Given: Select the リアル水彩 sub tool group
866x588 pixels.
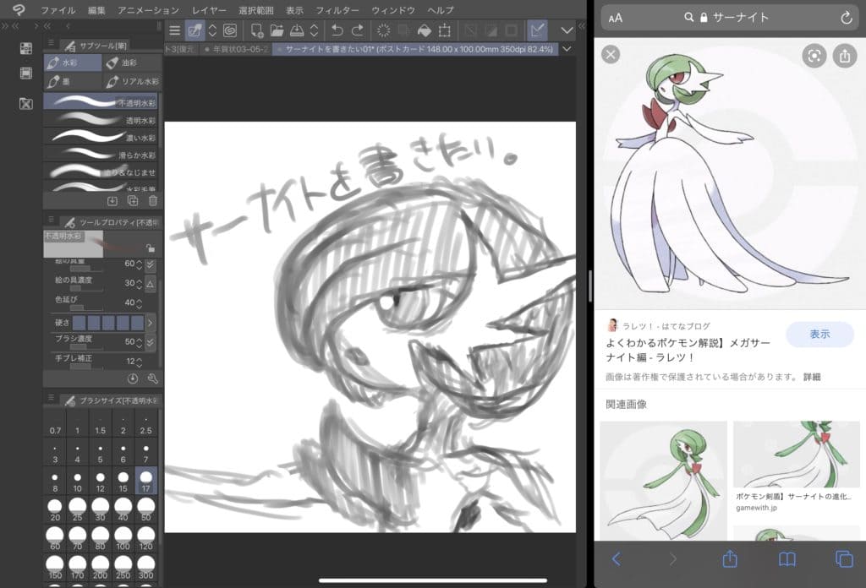Looking at the screenshot, I should click(x=133, y=82).
